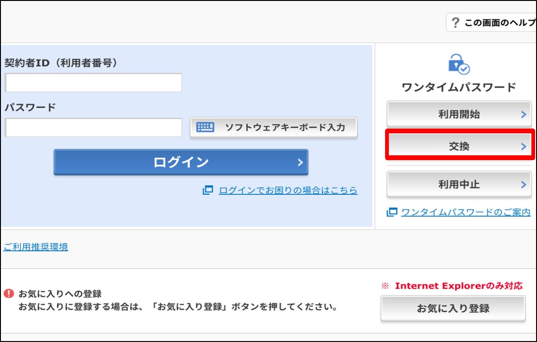Screen dimensions: 537x342
Task: Click the question mark help icon
Action: (456, 22)
